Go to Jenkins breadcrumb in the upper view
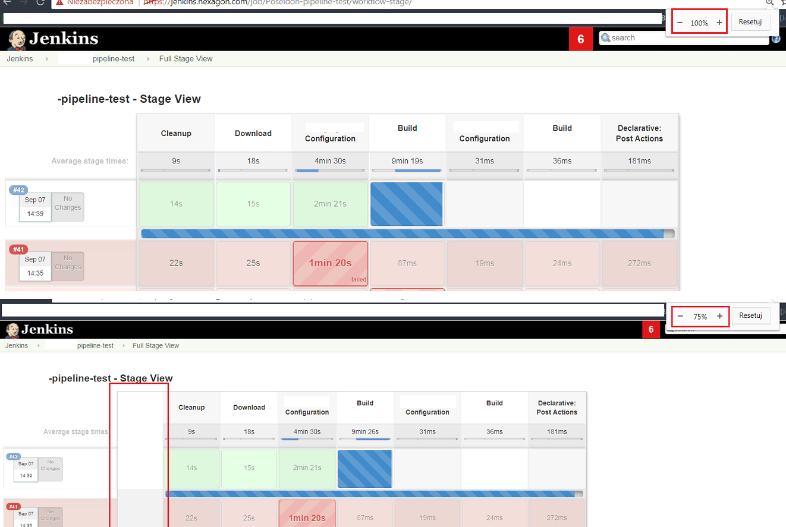The image size is (786, 527). tap(20, 59)
